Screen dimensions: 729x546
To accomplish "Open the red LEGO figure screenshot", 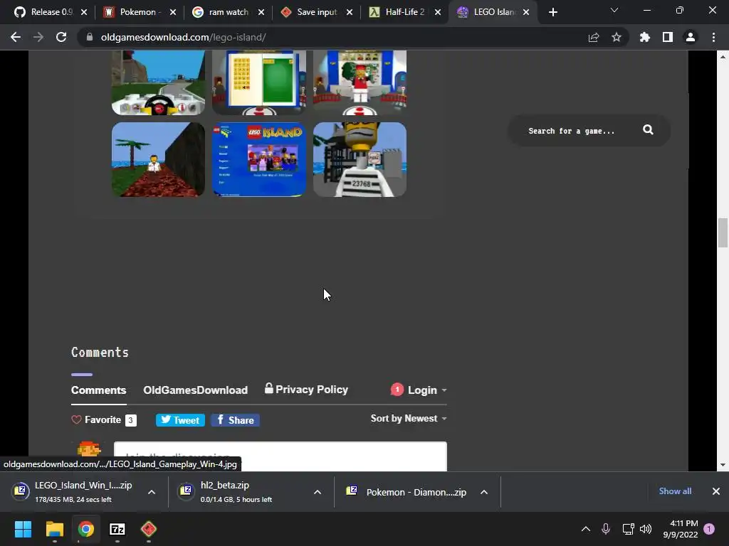I will [x=360, y=82].
